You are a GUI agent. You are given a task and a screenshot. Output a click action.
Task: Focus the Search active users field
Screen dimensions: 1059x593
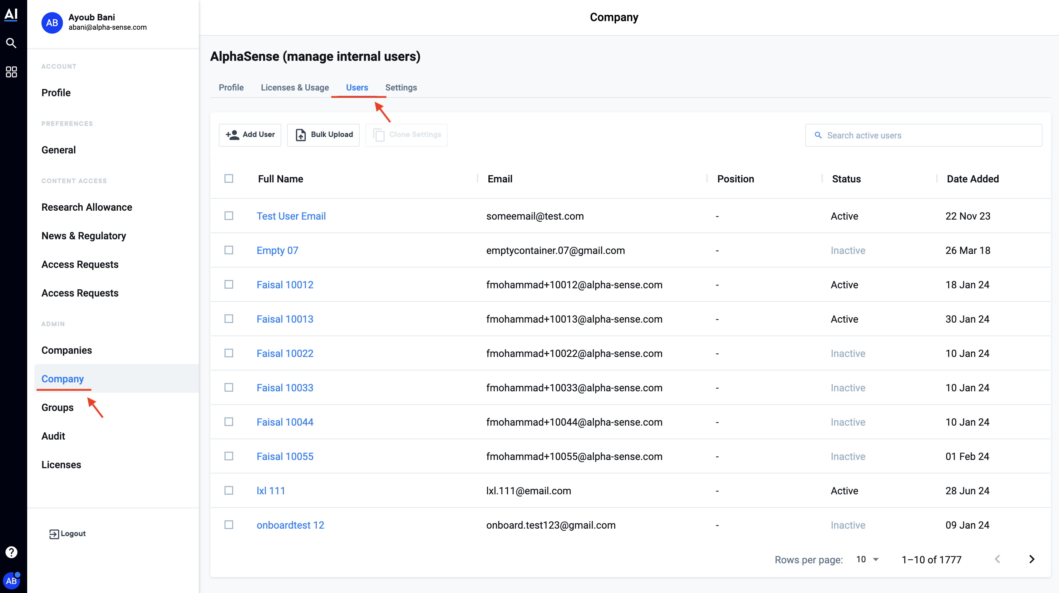click(923, 135)
